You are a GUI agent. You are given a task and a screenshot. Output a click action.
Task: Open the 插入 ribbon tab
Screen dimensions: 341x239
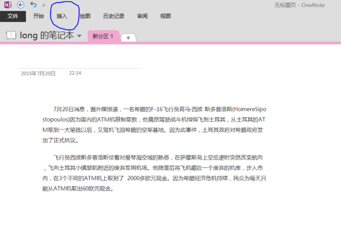[x=62, y=16]
